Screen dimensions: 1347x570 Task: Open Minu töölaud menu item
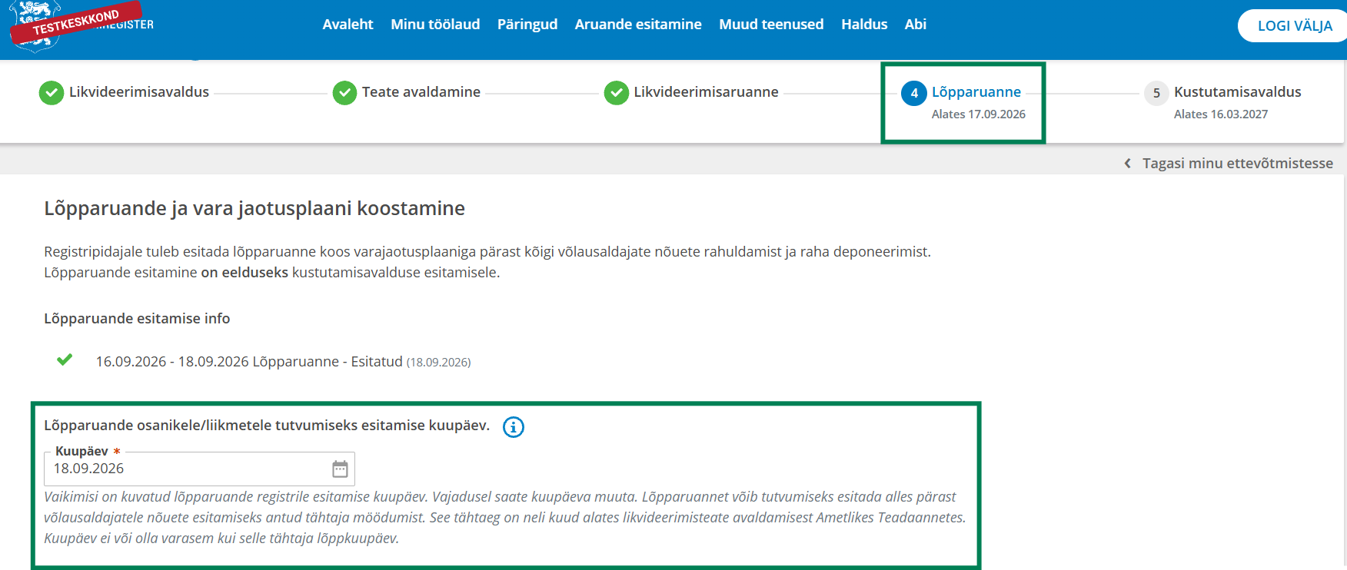[x=435, y=24]
